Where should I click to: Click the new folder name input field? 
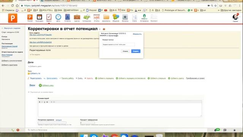point(118,45)
